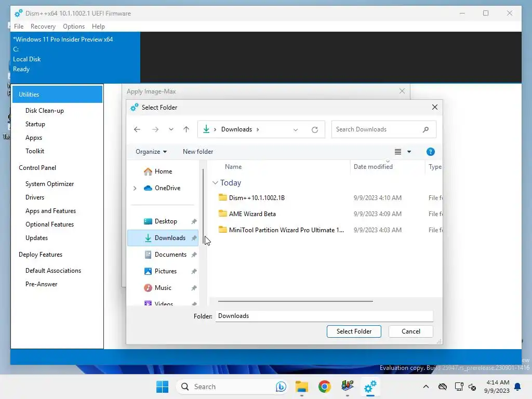The height and width of the screenshot is (399, 532).
Task: Click the Downloads arrow icon in address bar
Action: click(x=206, y=129)
